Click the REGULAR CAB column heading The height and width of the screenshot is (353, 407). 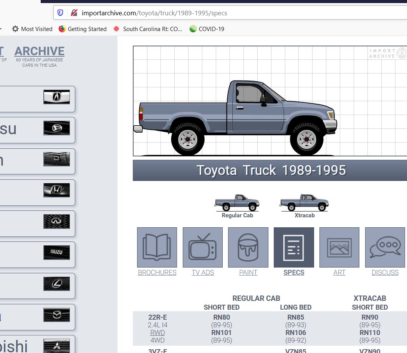pyautogui.click(x=256, y=298)
